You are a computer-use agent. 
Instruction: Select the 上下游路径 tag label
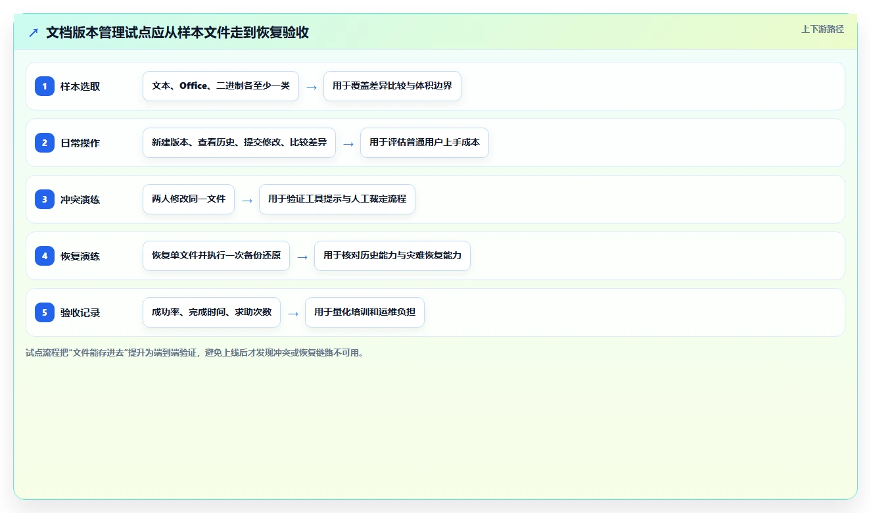coord(822,29)
